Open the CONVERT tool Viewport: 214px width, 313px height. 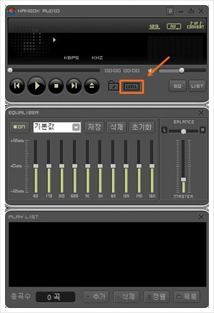tap(195, 25)
